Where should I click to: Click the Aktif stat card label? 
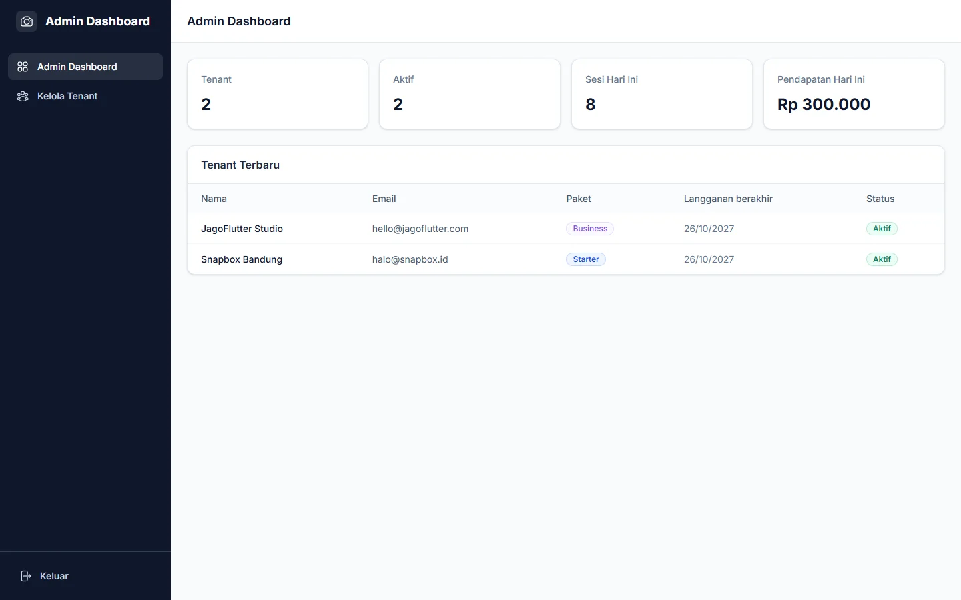pos(404,79)
